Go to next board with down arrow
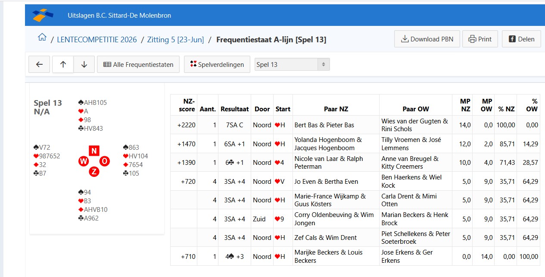The height and width of the screenshot is (277, 545). (x=84, y=64)
